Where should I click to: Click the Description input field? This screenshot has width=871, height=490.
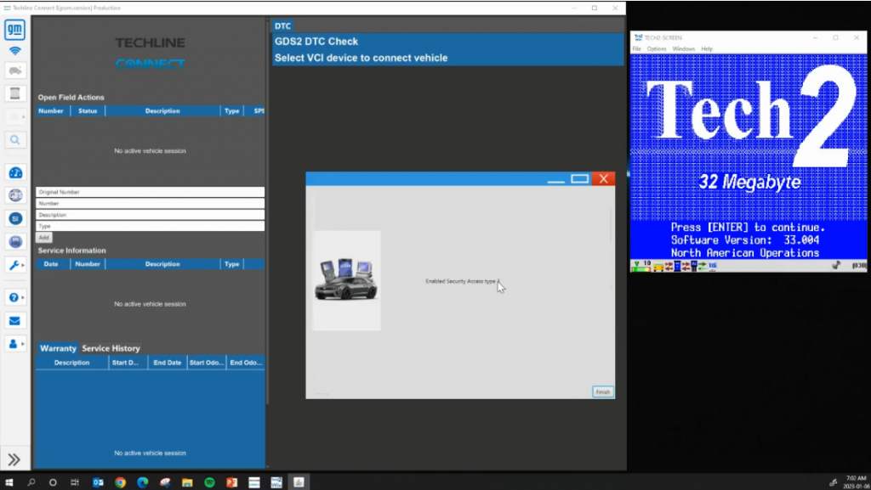[150, 215]
